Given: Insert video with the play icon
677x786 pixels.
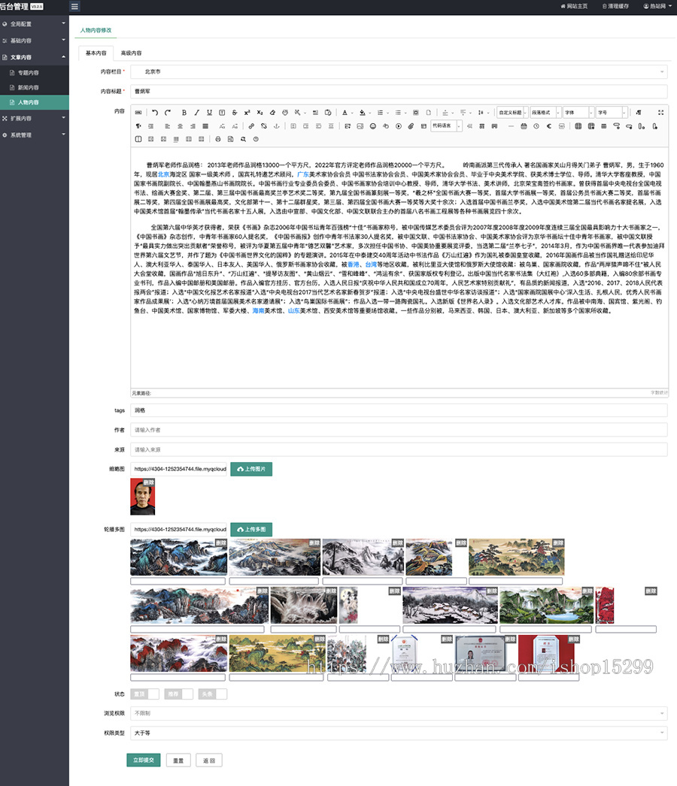Looking at the screenshot, I should (x=398, y=126).
